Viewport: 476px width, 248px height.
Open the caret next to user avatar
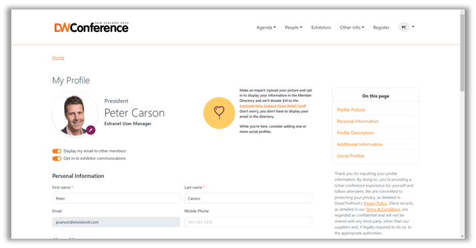coord(413,27)
